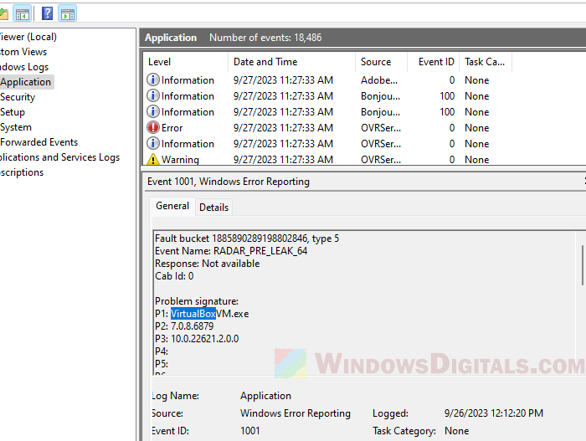Click the Source value Windows Error Reporting
Viewport: 586px width, 441px height.
tap(296, 413)
